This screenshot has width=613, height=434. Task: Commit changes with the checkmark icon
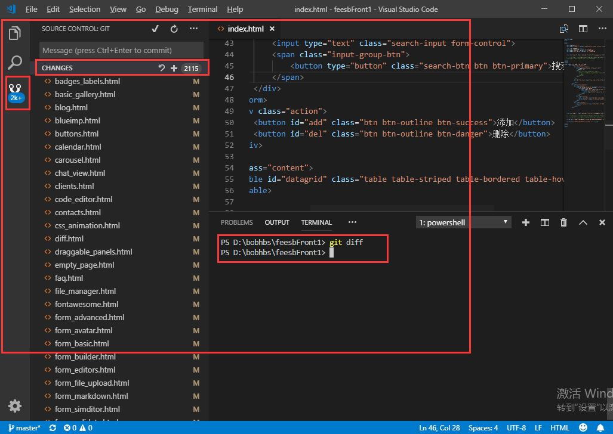155,28
